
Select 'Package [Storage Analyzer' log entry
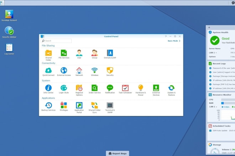click(x=222, y=76)
